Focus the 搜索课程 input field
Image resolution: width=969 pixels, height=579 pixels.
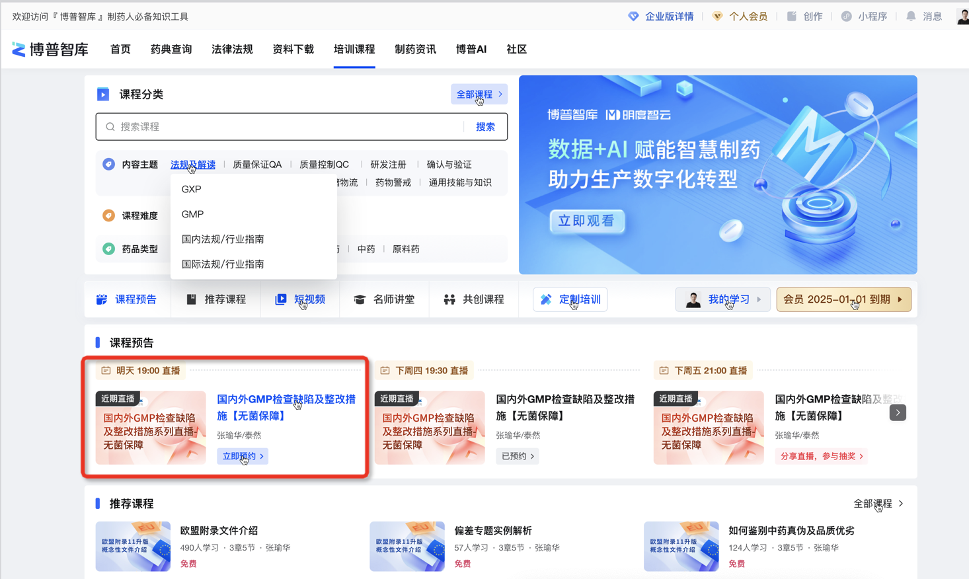point(281,127)
